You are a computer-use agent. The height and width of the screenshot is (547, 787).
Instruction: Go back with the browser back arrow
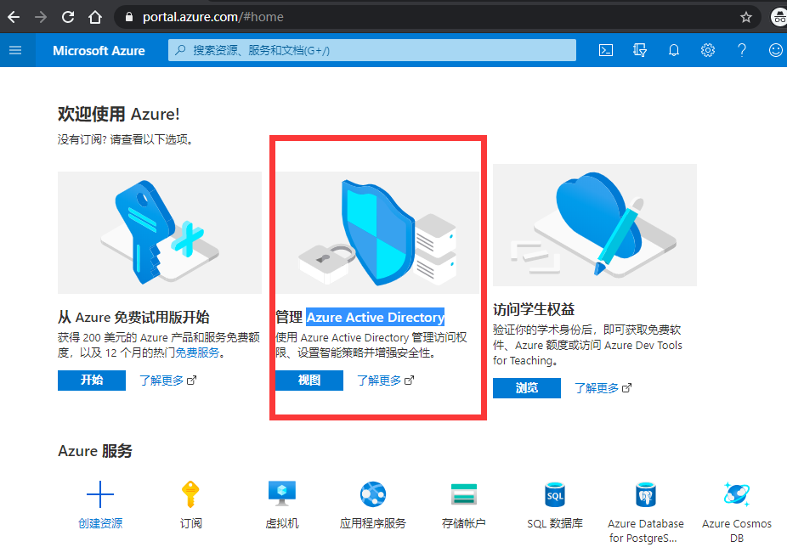[14, 17]
